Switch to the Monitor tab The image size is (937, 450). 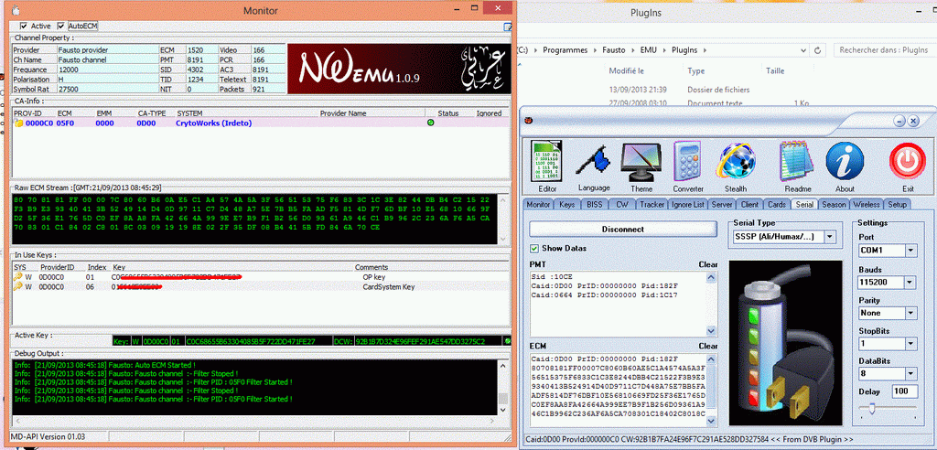click(538, 204)
